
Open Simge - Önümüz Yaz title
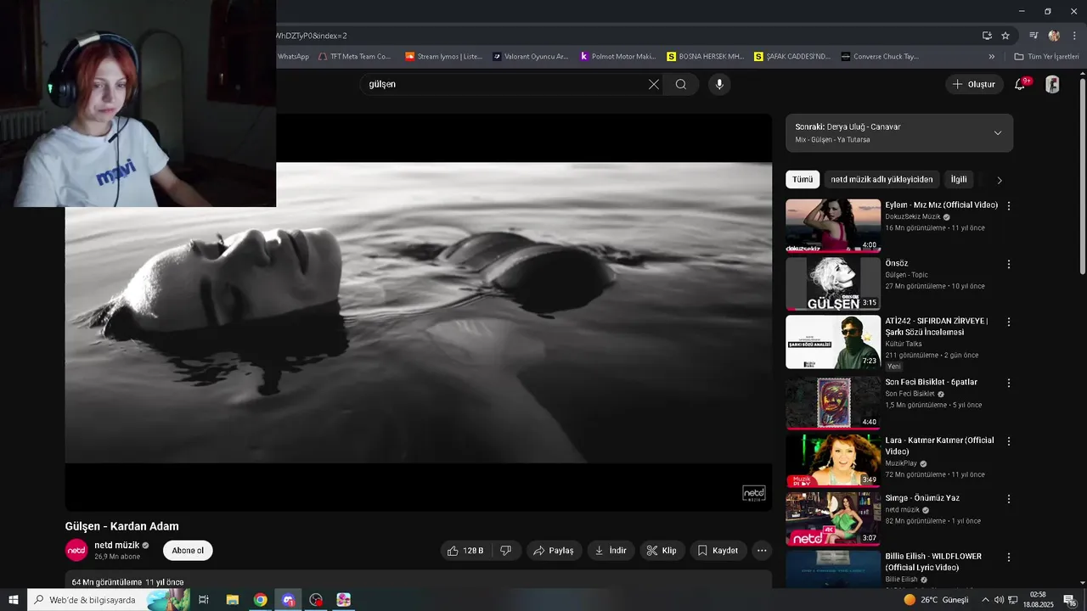click(x=922, y=498)
